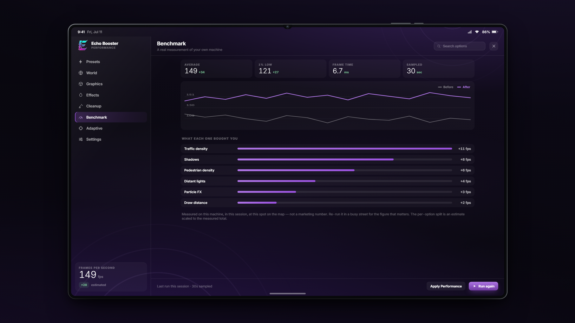
Task: Click the Benchmark page title
Action: tap(171, 44)
